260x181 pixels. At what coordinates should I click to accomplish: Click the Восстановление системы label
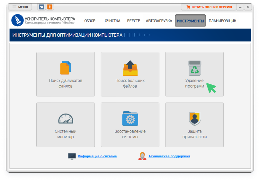point(130,134)
